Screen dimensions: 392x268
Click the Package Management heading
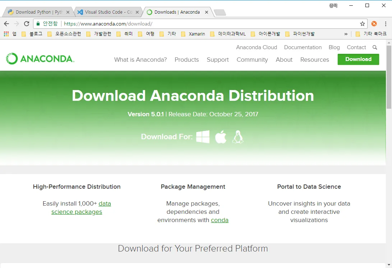pyautogui.click(x=193, y=187)
